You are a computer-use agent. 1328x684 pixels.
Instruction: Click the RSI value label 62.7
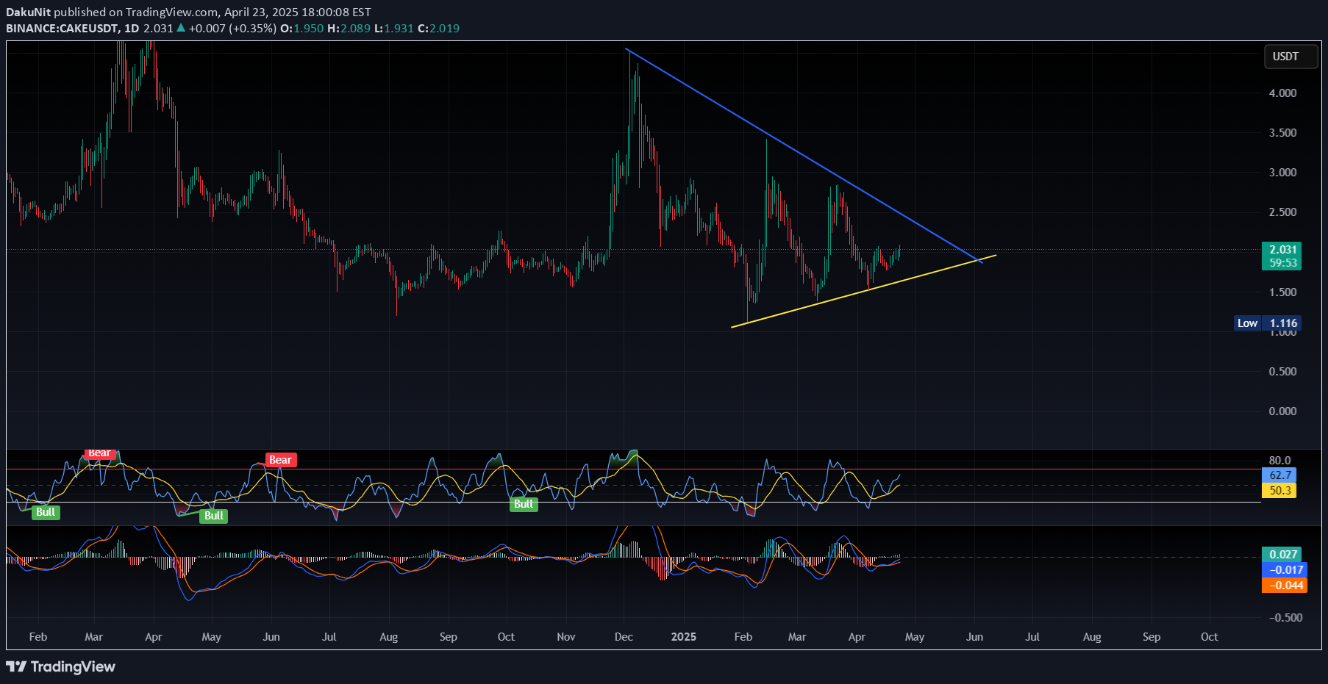point(1279,475)
